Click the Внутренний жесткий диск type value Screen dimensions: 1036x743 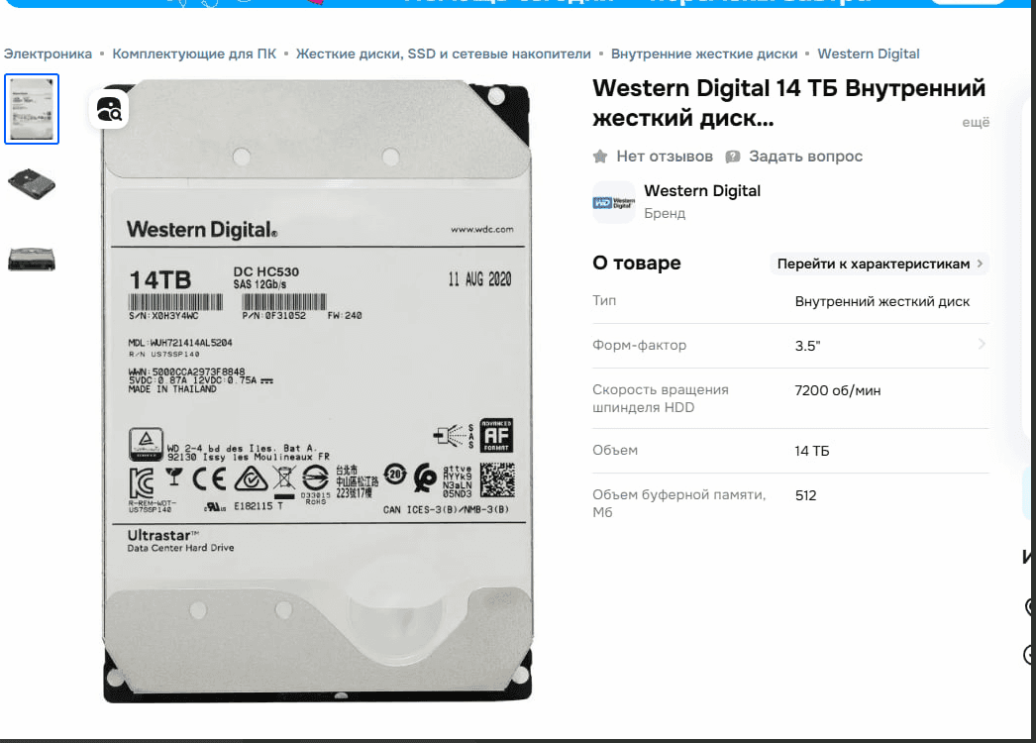[x=882, y=301]
